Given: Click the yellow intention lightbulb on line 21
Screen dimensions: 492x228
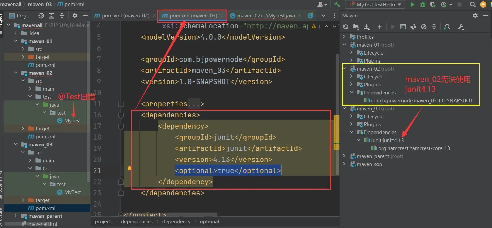Looking at the screenshot, I should 129,169.
